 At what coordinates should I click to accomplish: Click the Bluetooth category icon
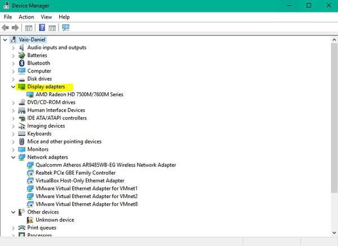pyautogui.click(x=22, y=63)
